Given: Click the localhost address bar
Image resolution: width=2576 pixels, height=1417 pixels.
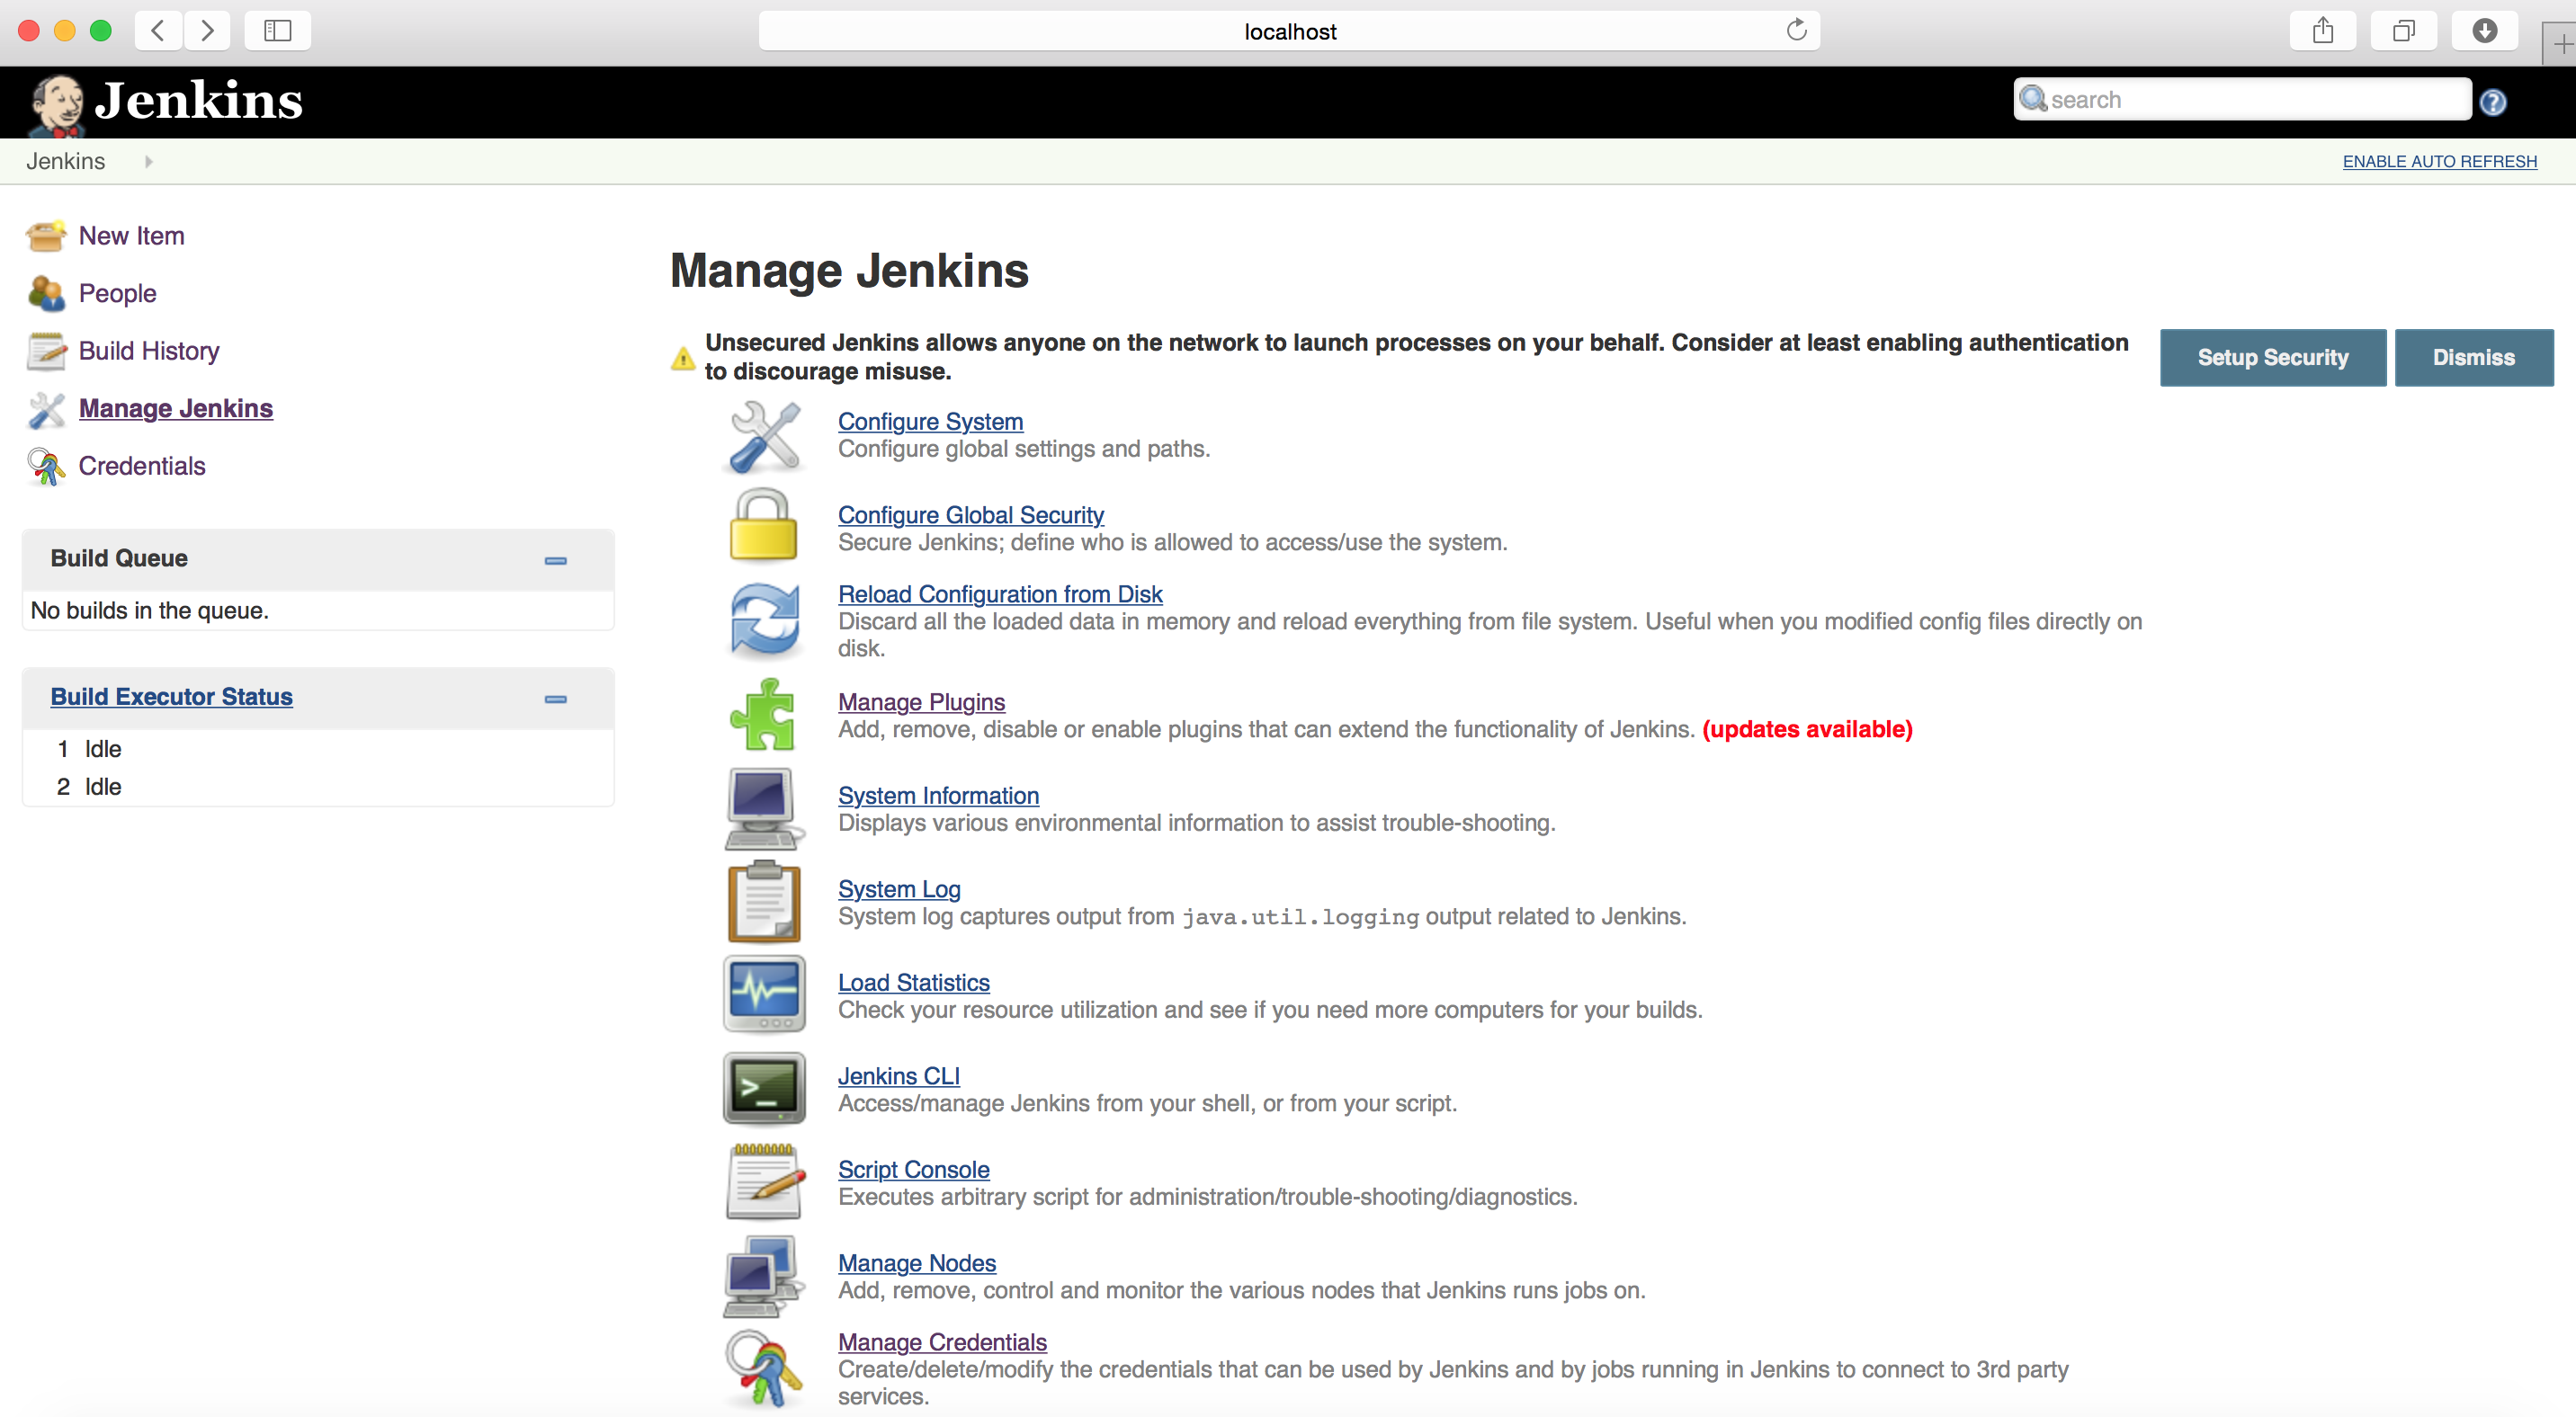Looking at the screenshot, I should coord(1289,31).
